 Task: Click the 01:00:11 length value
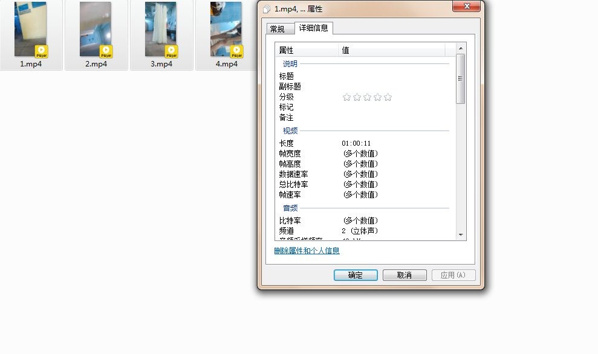coord(356,143)
